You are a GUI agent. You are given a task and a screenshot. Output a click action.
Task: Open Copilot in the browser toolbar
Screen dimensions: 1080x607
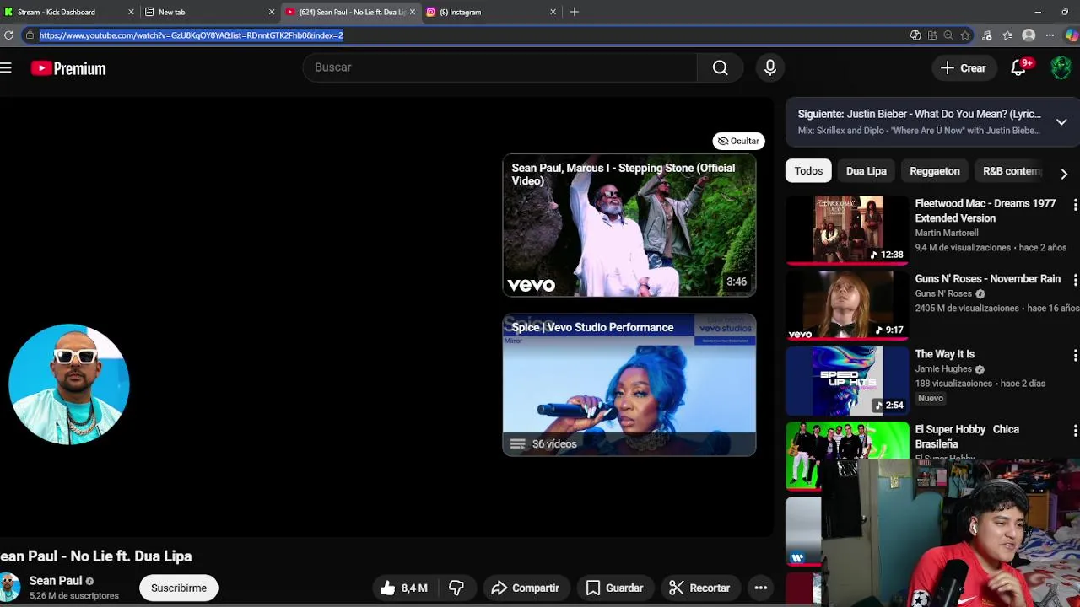tap(1072, 35)
